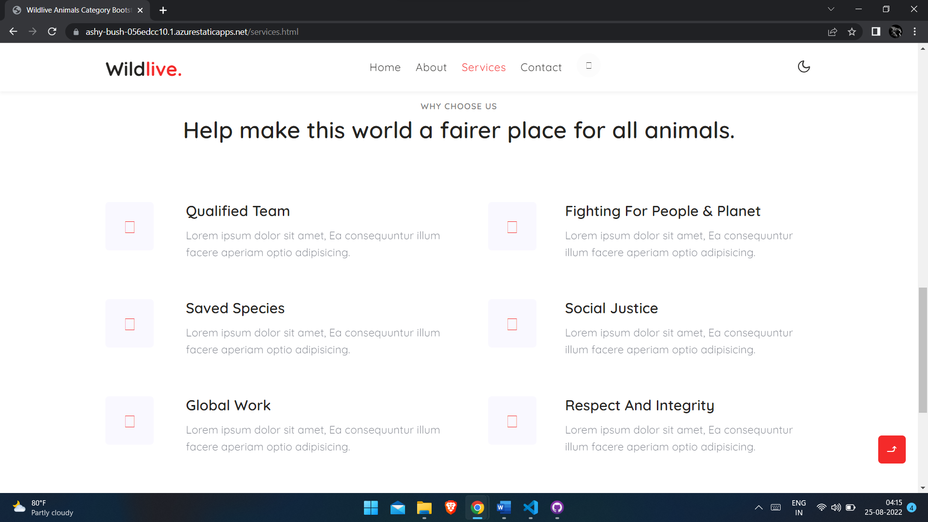Open the browser side panel

pyautogui.click(x=876, y=32)
